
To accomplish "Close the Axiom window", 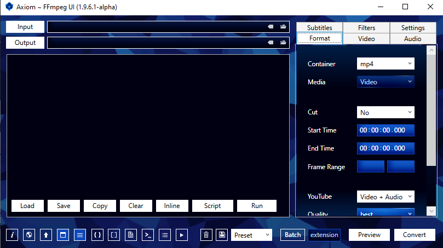I will [x=430, y=7].
